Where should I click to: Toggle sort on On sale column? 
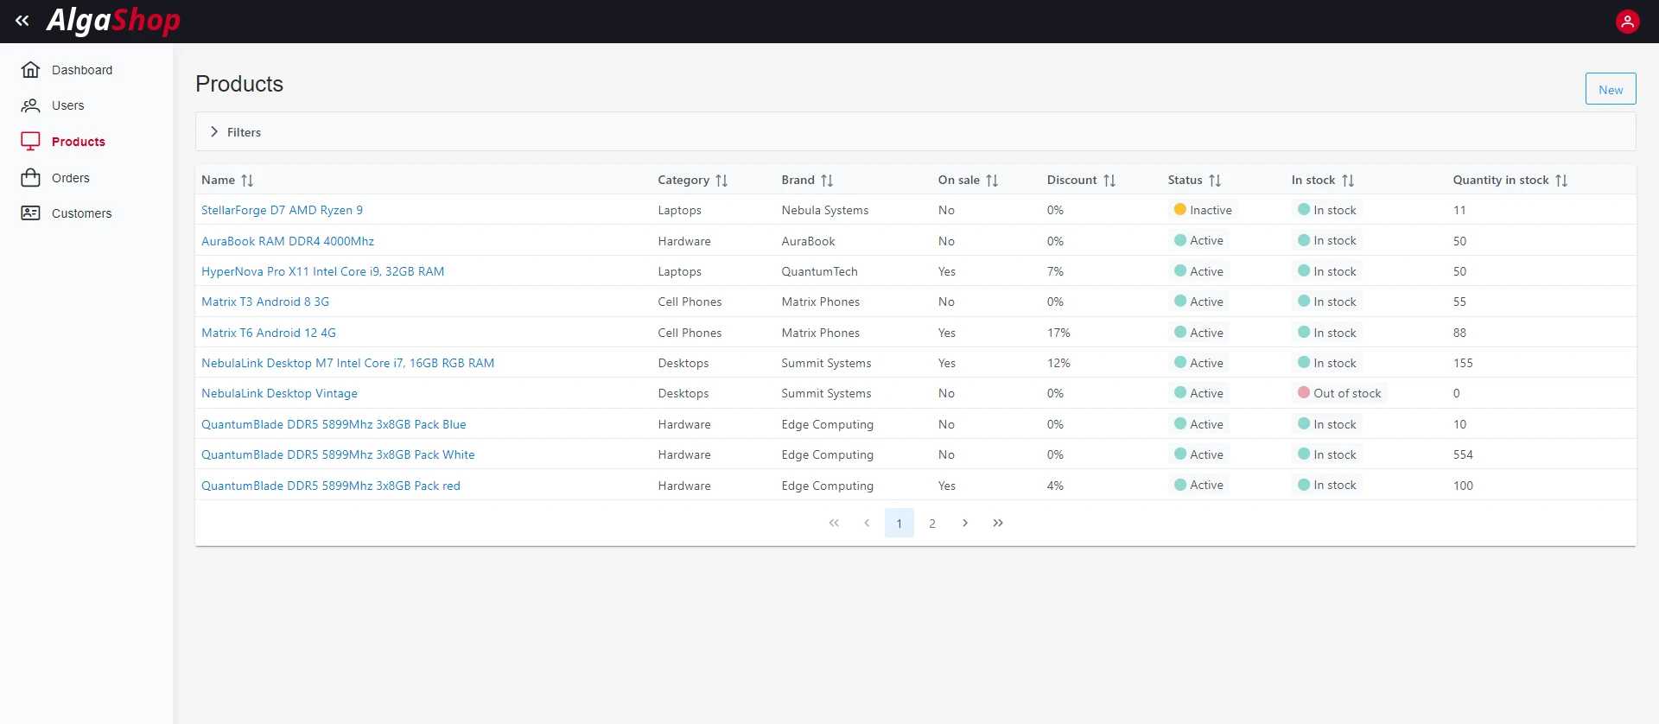[x=991, y=181]
